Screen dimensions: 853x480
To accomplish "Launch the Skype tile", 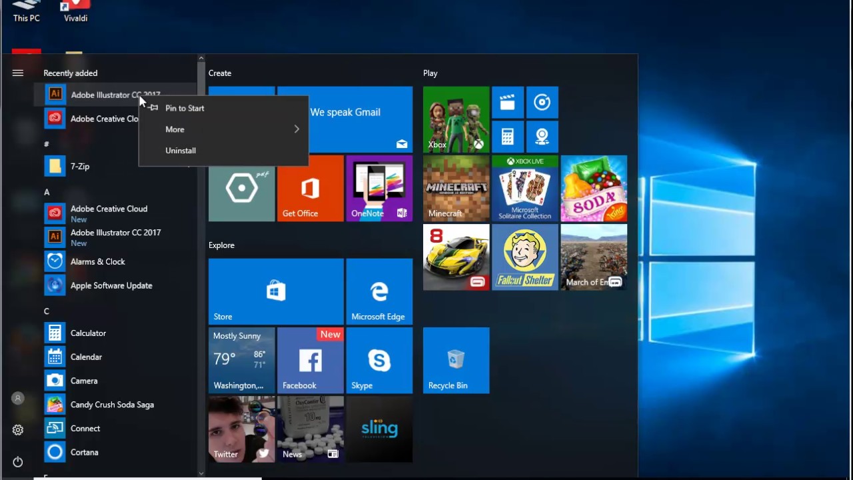I will point(379,360).
